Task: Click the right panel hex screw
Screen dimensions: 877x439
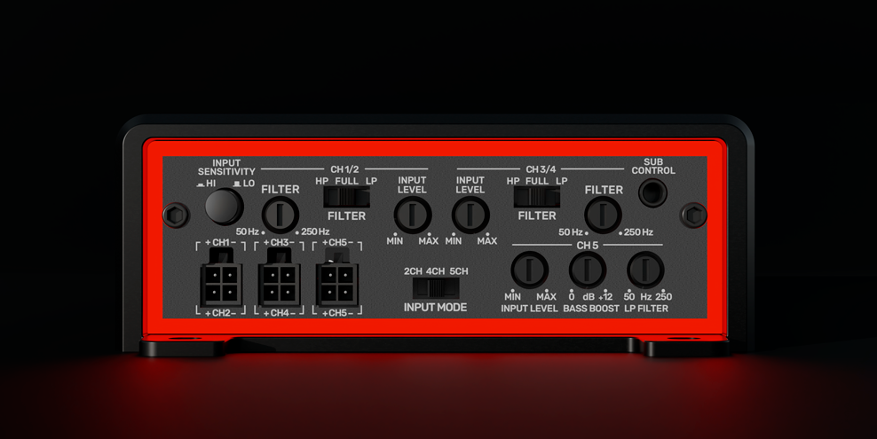Action: click(x=693, y=215)
